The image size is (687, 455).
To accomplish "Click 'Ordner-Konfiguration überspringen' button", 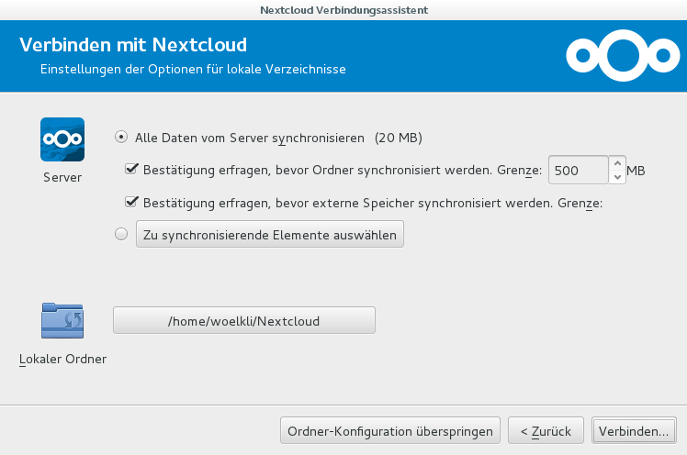I will click(390, 430).
